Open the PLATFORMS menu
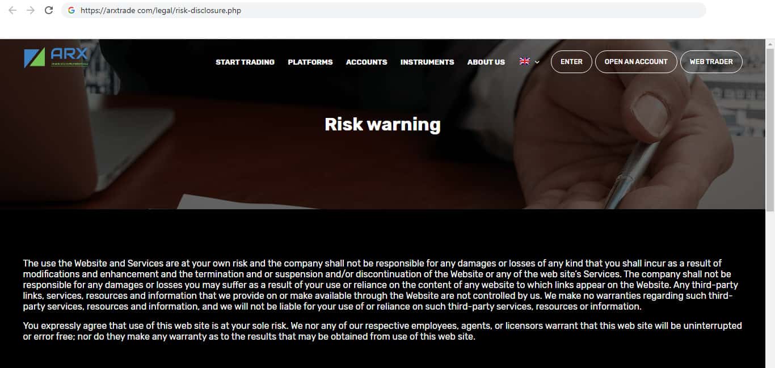775x368 pixels. [x=310, y=62]
